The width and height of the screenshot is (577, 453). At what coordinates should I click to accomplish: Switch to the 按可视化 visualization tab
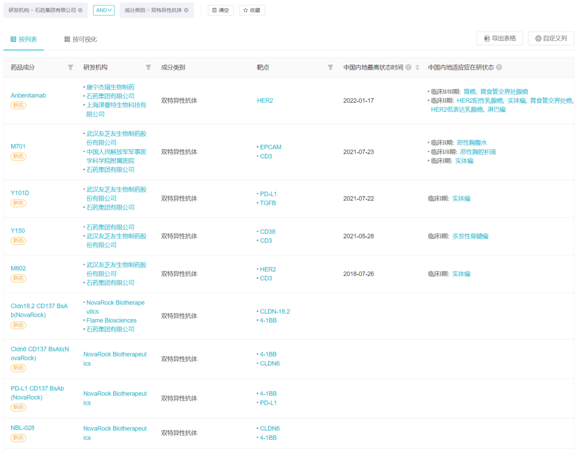[81, 40]
